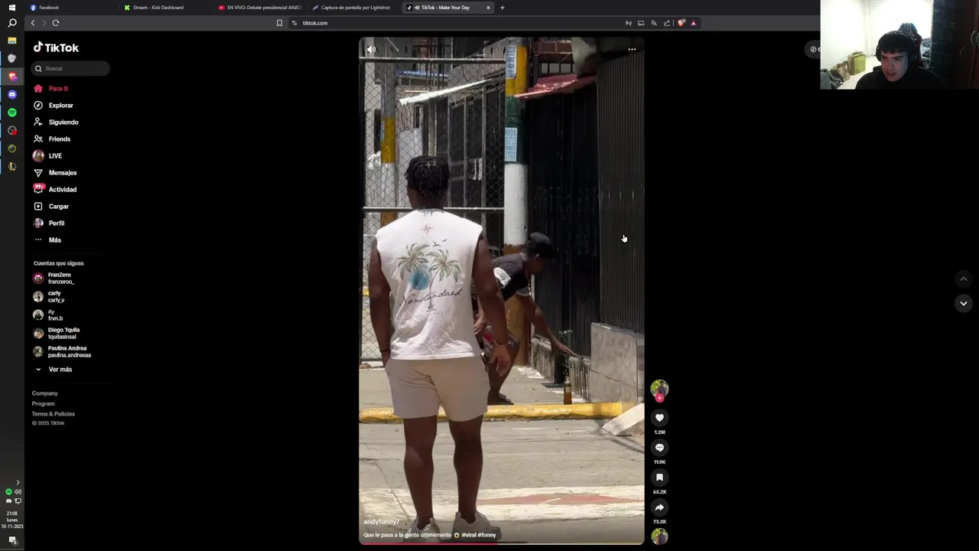Open FranZero followed account
Viewport: 979px width, 551px height.
pyautogui.click(x=54, y=279)
